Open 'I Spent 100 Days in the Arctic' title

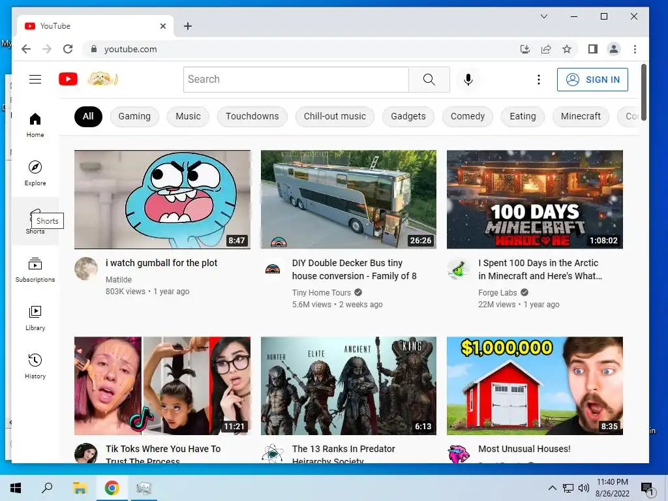coord(540,269)
